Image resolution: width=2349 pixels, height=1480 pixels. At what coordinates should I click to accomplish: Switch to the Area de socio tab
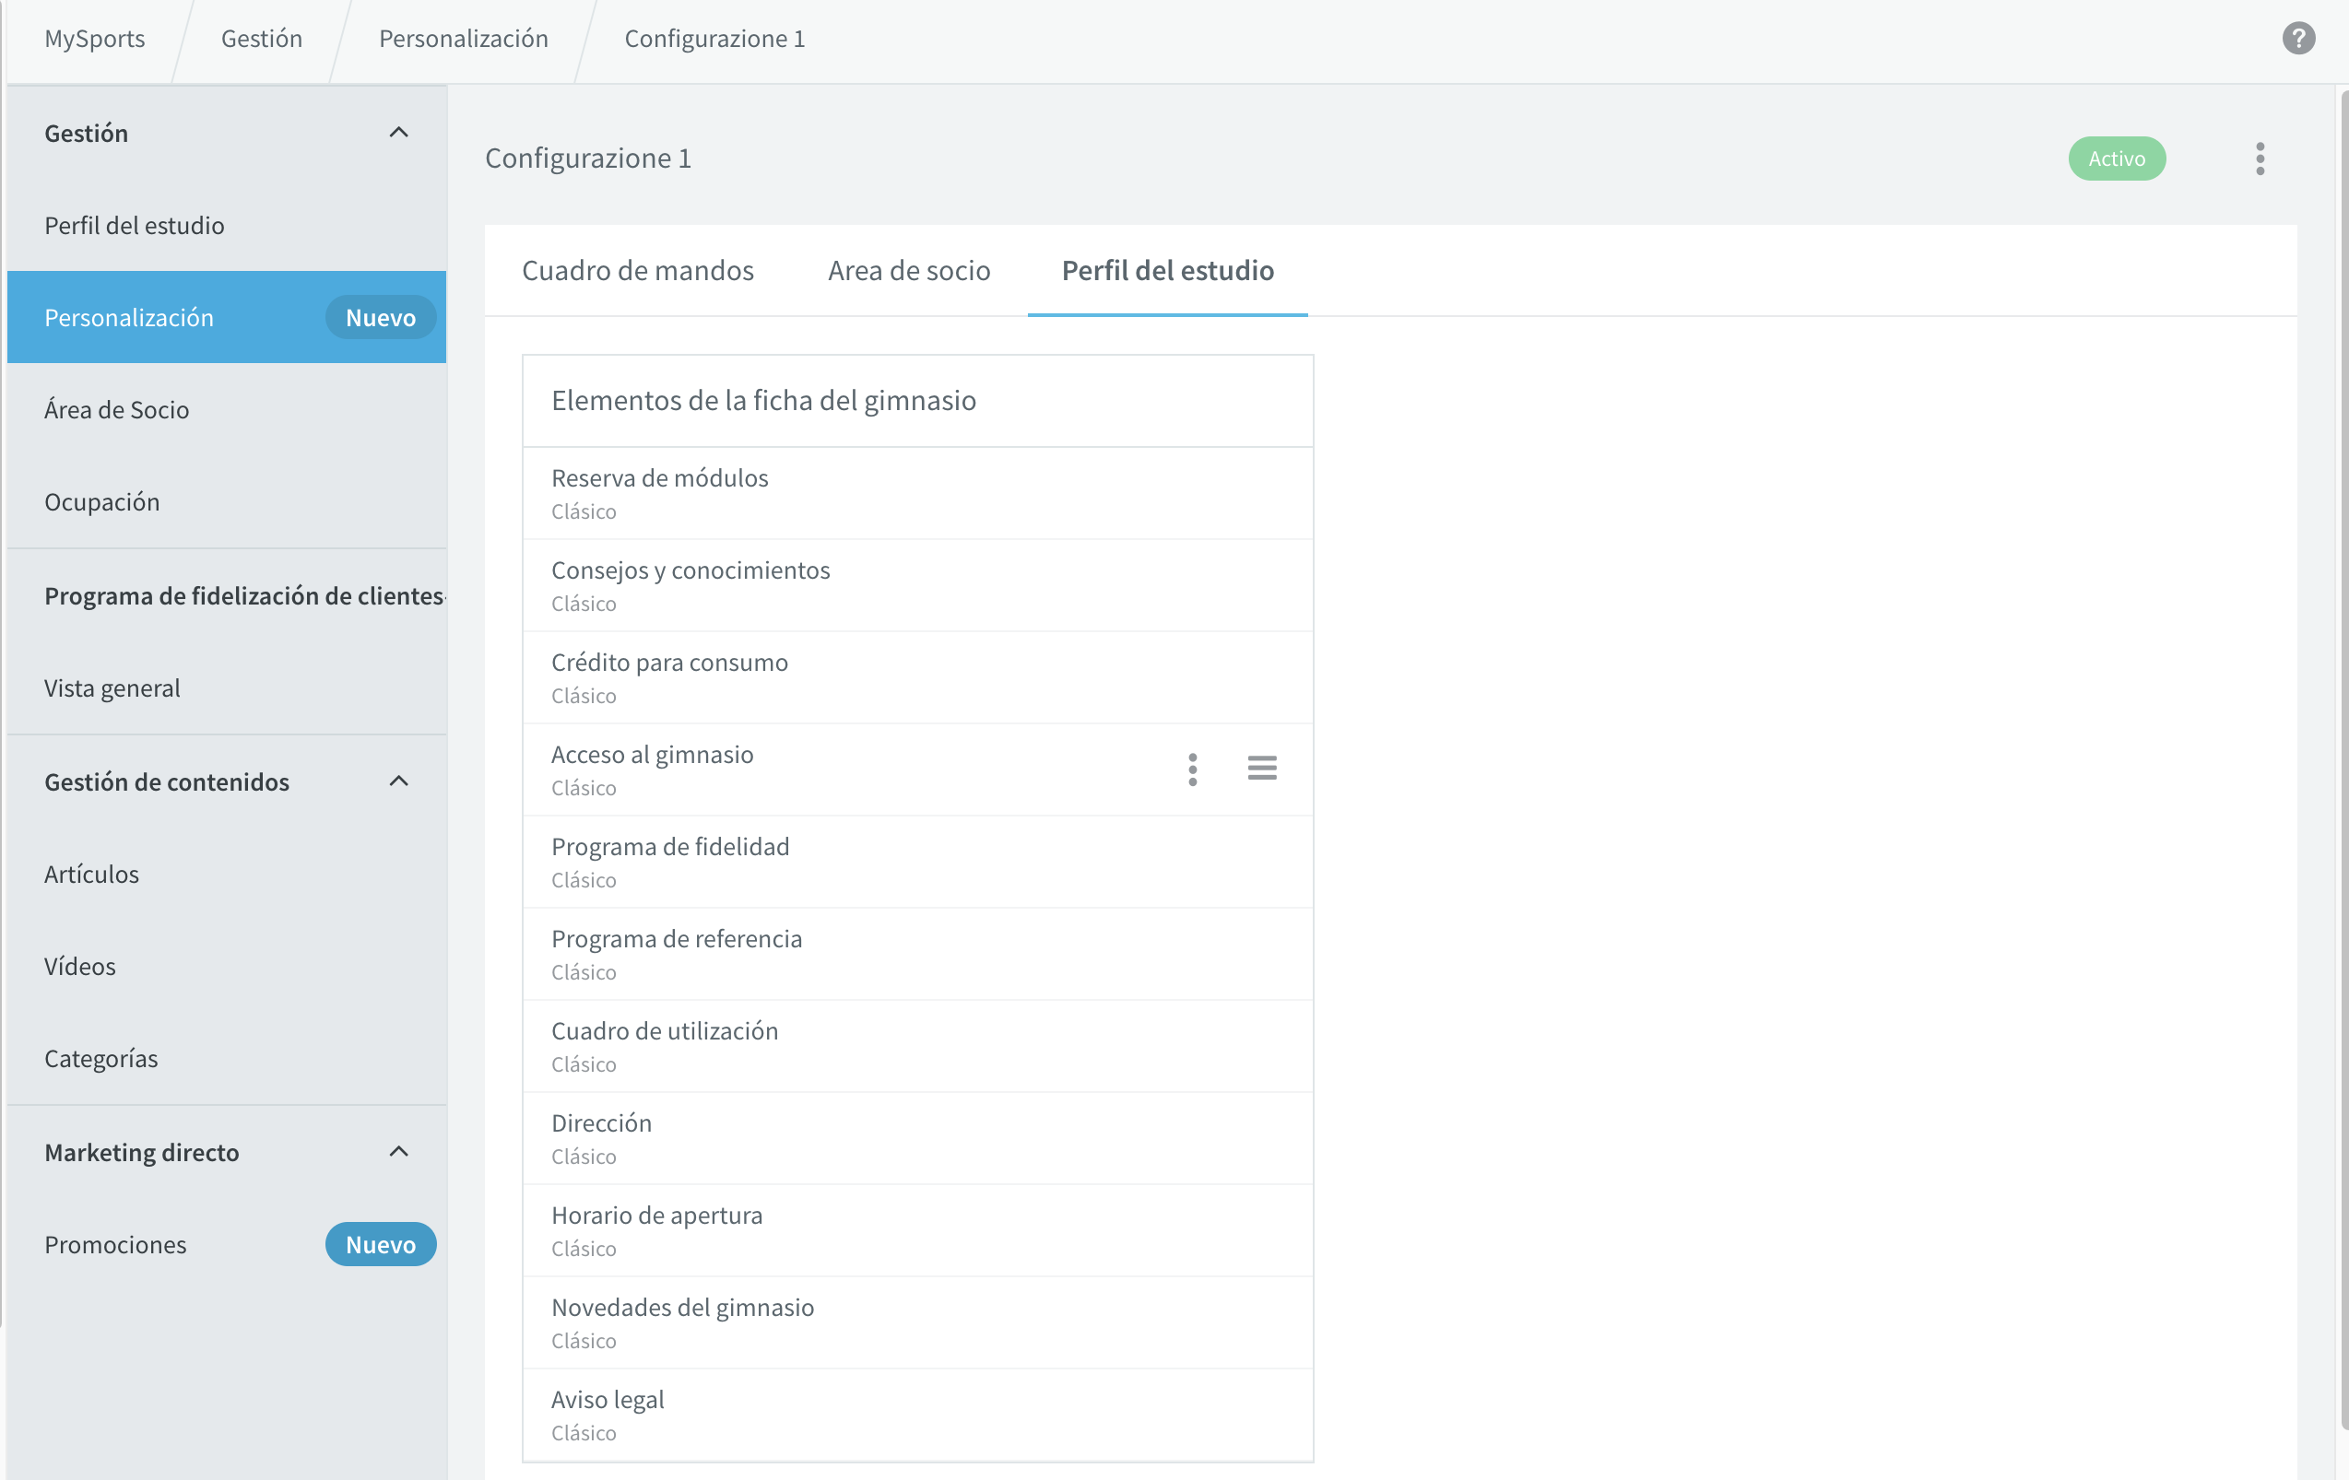pyautogui.click(x=908, y=270)
